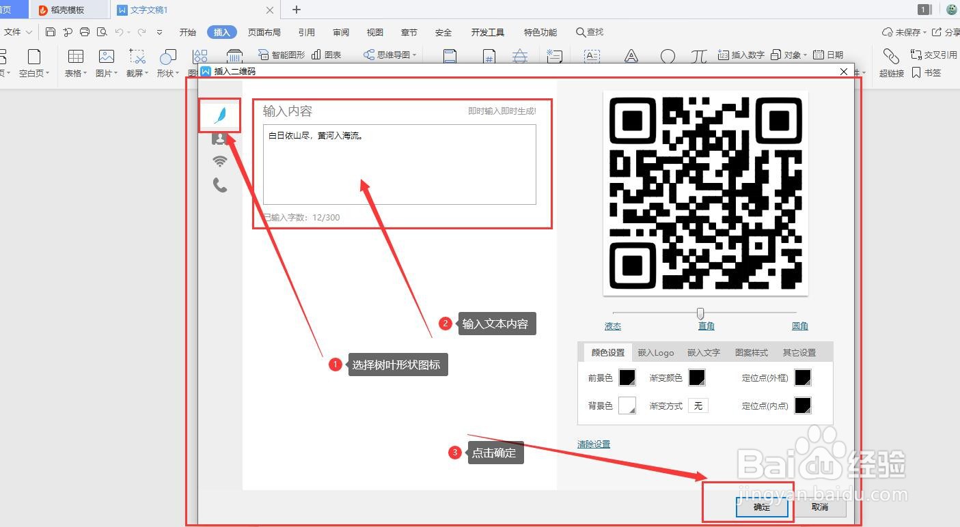
Task: Click the Save icon in quick toolbar
Action: tap(51, 32)
